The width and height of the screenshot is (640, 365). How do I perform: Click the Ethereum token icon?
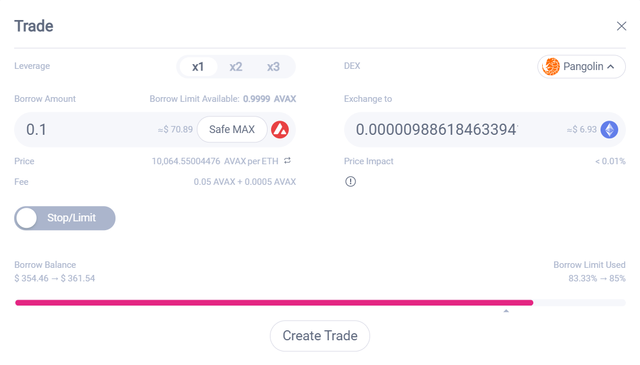[x=609, y=130]
